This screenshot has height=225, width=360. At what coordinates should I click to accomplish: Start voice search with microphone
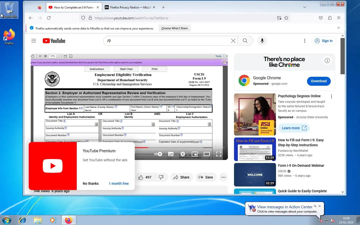point(262,41)
